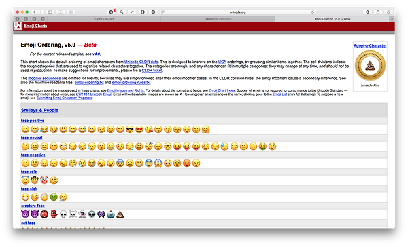Click the clown face emoji
This screenshot has width=408, height=247.
coord(44,180)
